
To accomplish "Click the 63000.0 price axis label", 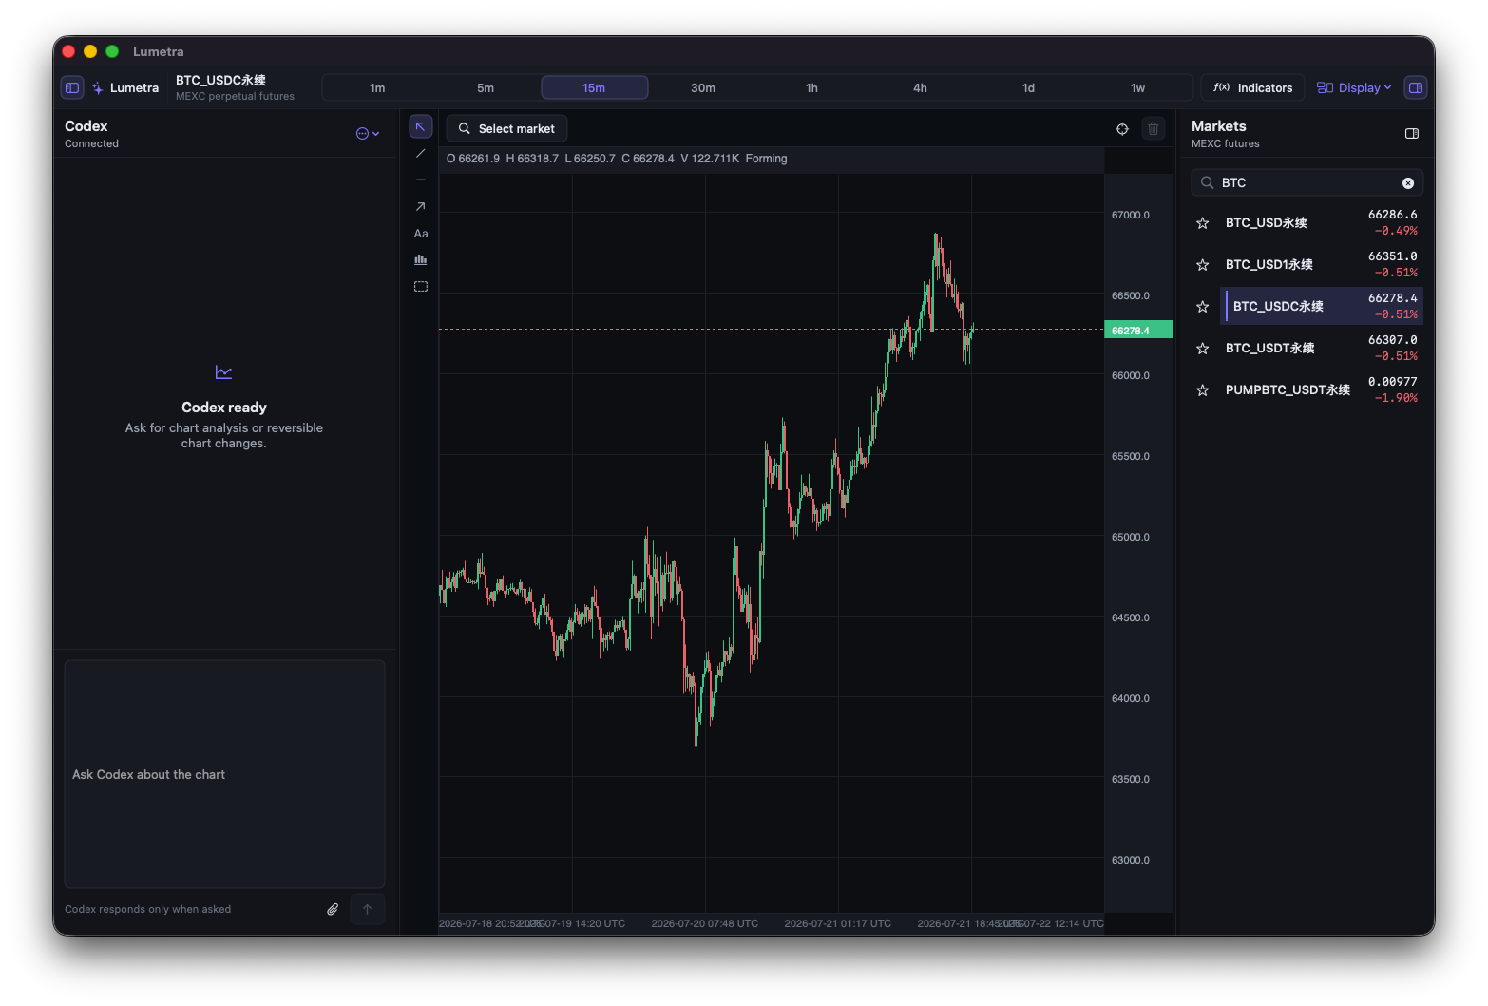I will pos(1131,860).
